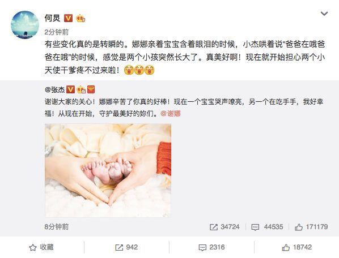339x258 pixels.
Task: Repost this post showing 942 reposts
Action: coord(126,247)
